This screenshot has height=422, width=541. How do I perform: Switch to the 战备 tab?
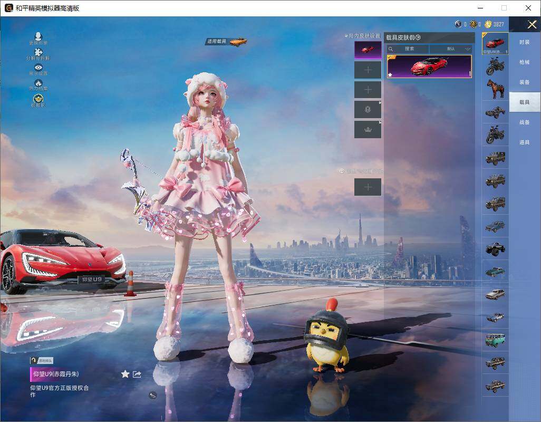click(525, 122)
